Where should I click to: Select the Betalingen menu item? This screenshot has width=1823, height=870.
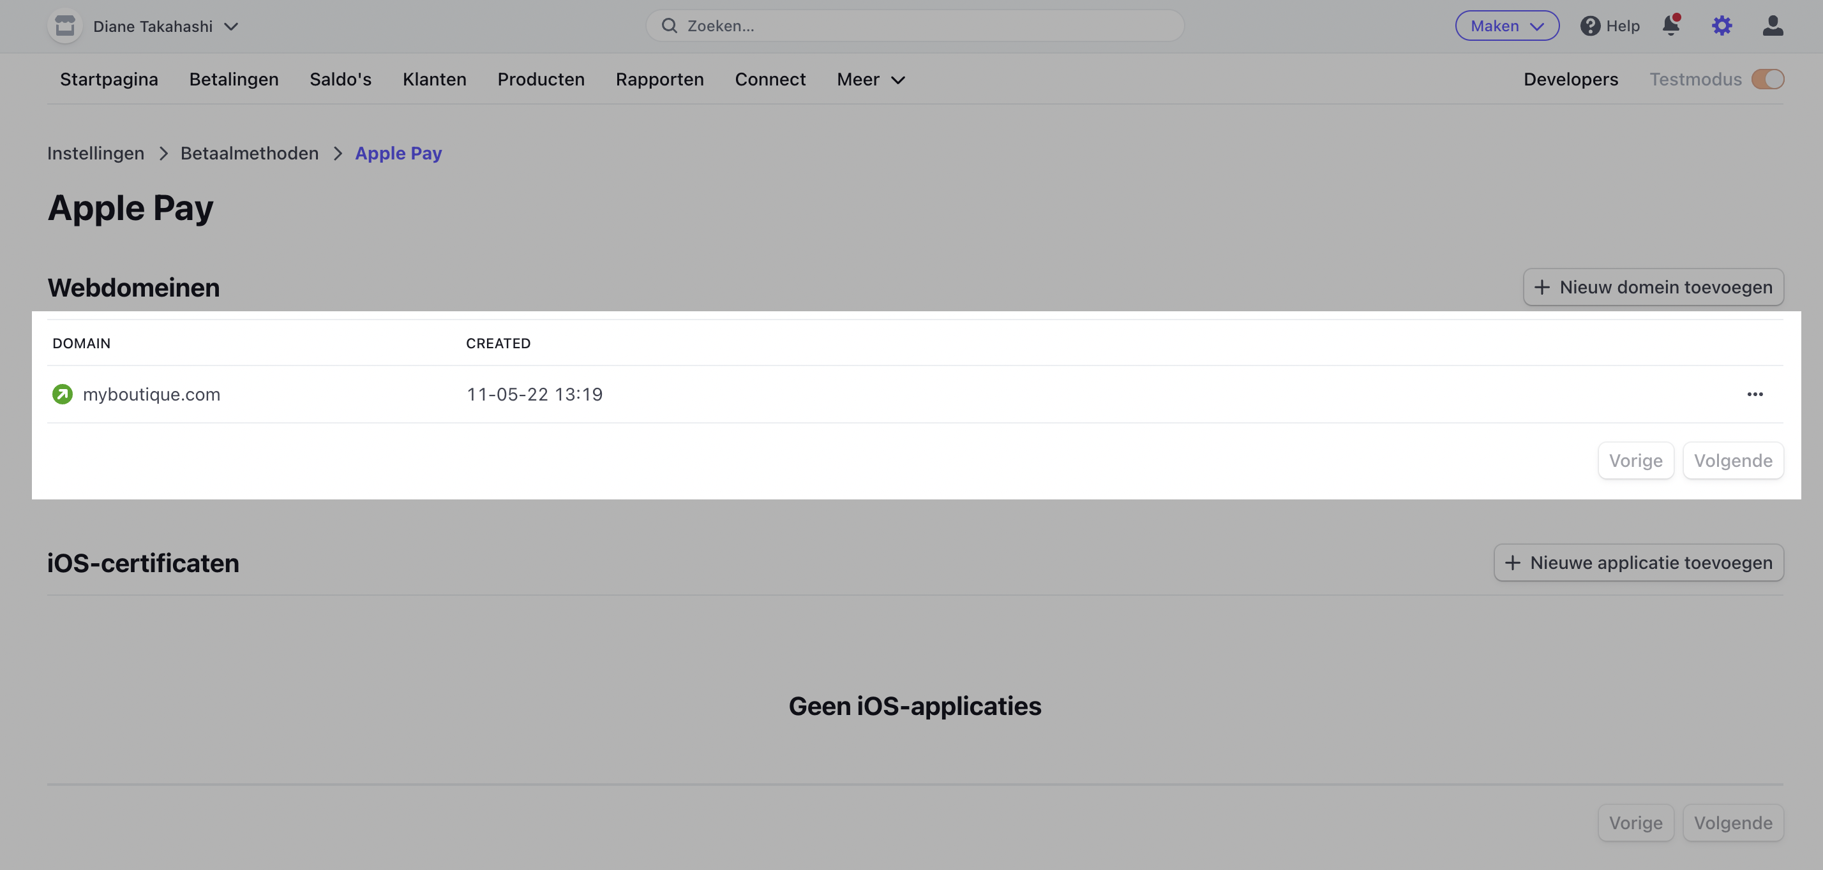point(234,78)
